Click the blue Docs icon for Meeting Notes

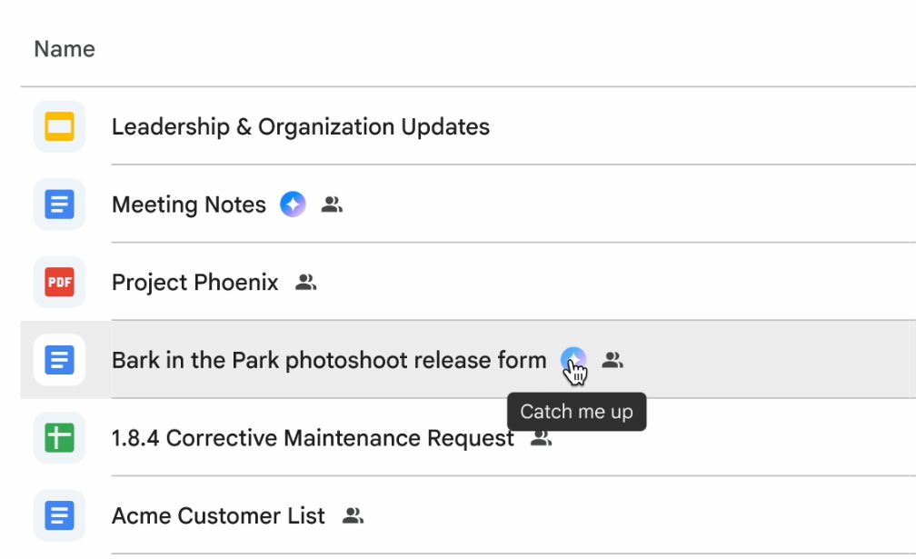(58, 204)
